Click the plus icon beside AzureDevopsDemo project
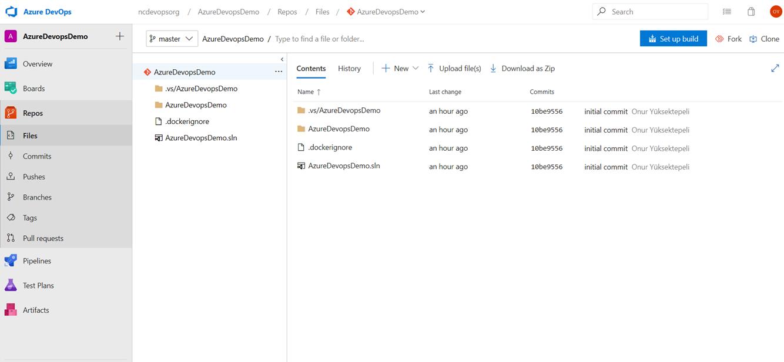 point(120,36)
